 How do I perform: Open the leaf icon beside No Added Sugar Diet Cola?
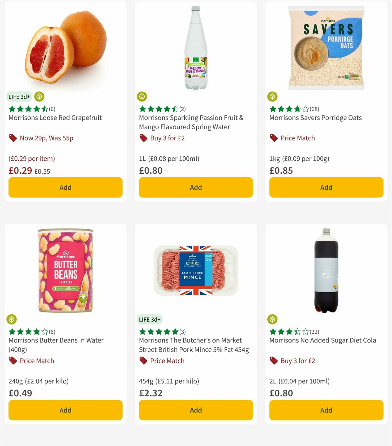click(x=273, y=319)
